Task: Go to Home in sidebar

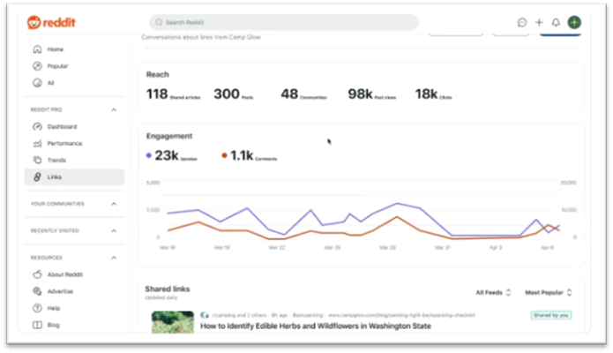Action: [74, 49]
